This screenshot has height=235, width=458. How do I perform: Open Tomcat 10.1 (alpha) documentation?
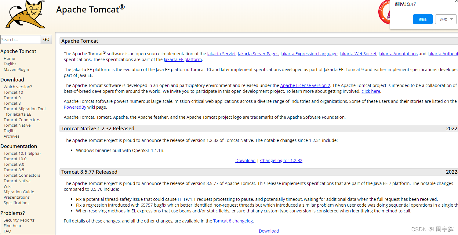click(22, 154)
